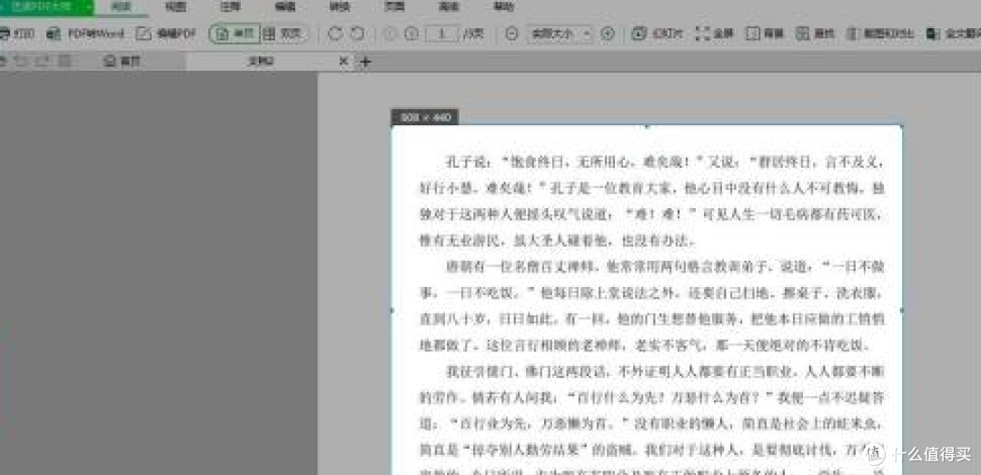
Task: Click the page number input field
Action: pyautogui.click(x=443, y=34)
